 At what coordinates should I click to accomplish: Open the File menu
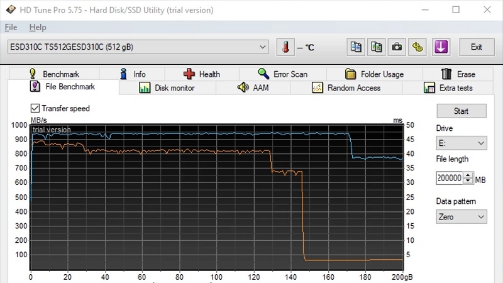11,28
